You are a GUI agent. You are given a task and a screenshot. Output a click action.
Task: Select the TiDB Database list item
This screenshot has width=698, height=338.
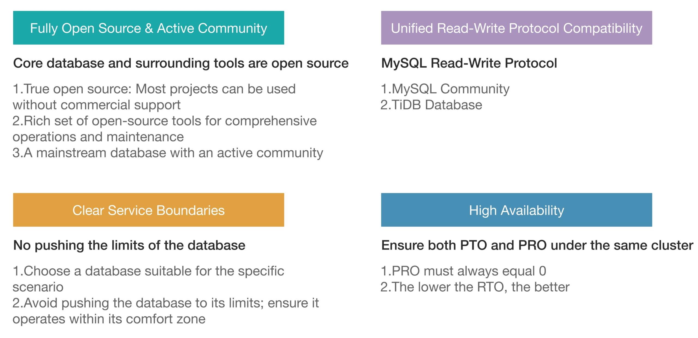431,105
